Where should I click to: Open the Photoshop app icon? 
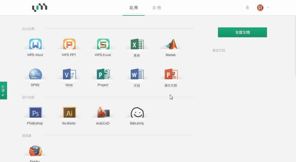click(x=35, y=112)
